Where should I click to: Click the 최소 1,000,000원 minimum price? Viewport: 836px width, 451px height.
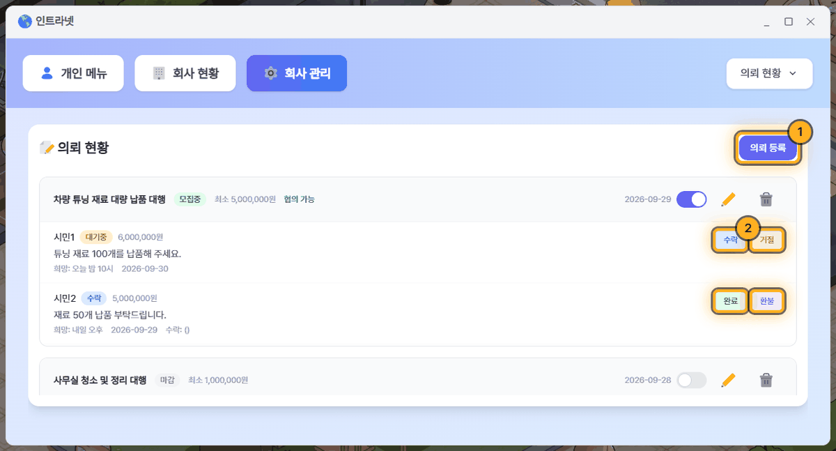(218, 380)
